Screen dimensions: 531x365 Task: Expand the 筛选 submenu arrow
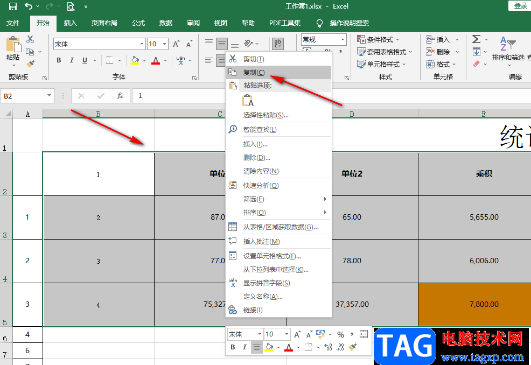(325, 199)
